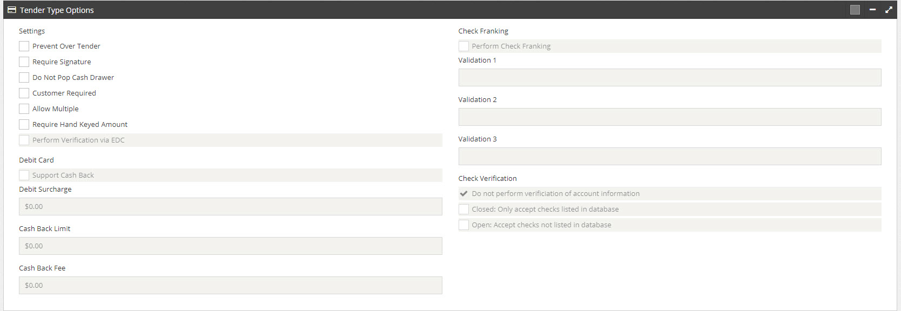Enable the Allow Multiple setting
The width and height of the screenshot is (901, 311).
pyautogui.click(x=24, y=109)
